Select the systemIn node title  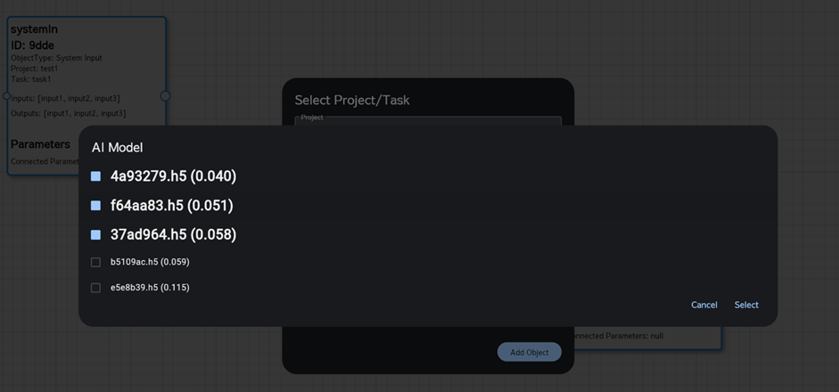(34, 29)
